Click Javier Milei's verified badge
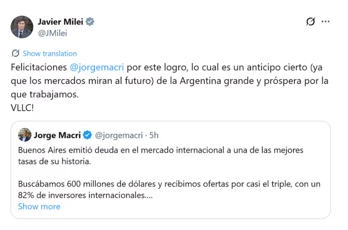The image size is (348, 230). click(x=90, y=22)
